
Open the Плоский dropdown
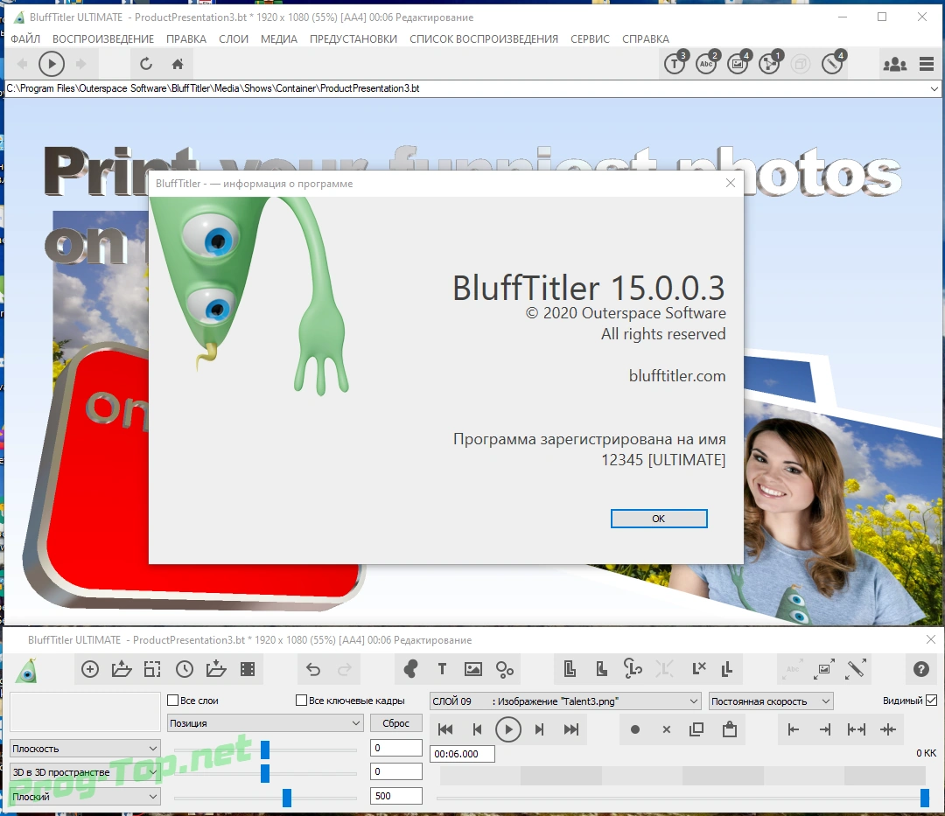tap(85, 797)
